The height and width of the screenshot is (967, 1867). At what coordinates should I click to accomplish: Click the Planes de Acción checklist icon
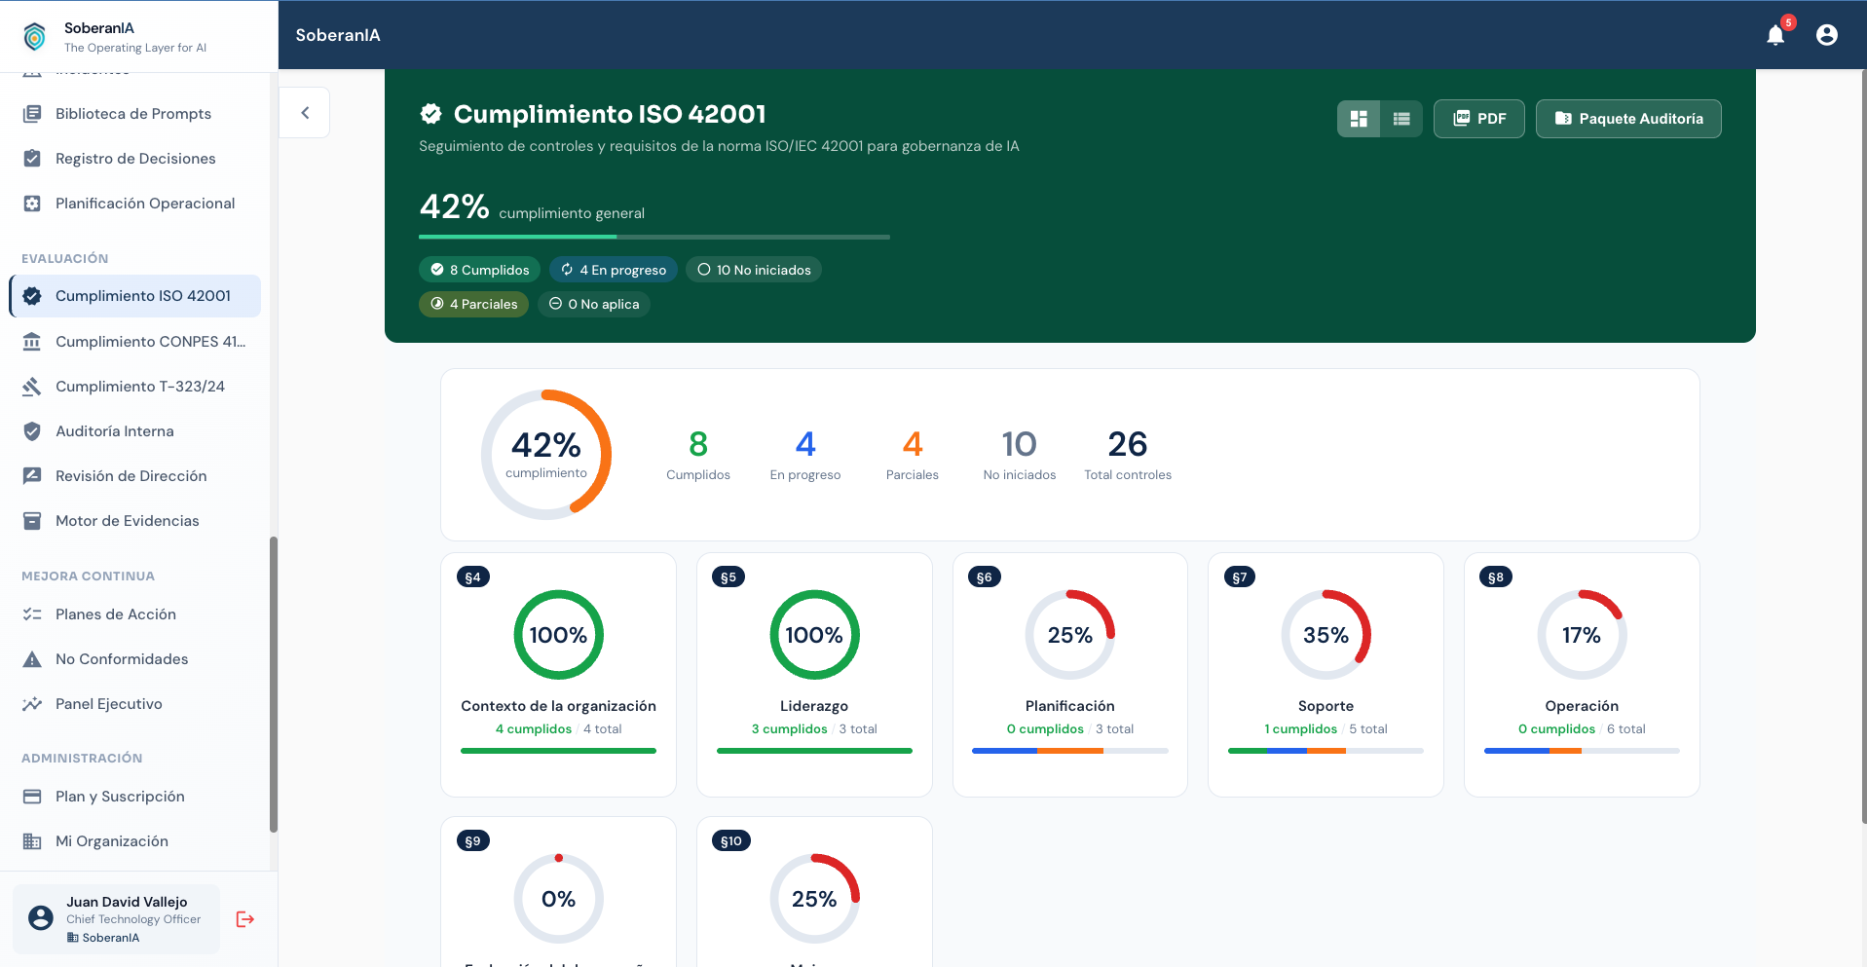coord(32,614)
